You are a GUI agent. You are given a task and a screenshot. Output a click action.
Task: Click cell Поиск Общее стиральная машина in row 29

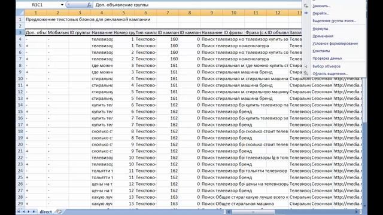pos(238,204)
